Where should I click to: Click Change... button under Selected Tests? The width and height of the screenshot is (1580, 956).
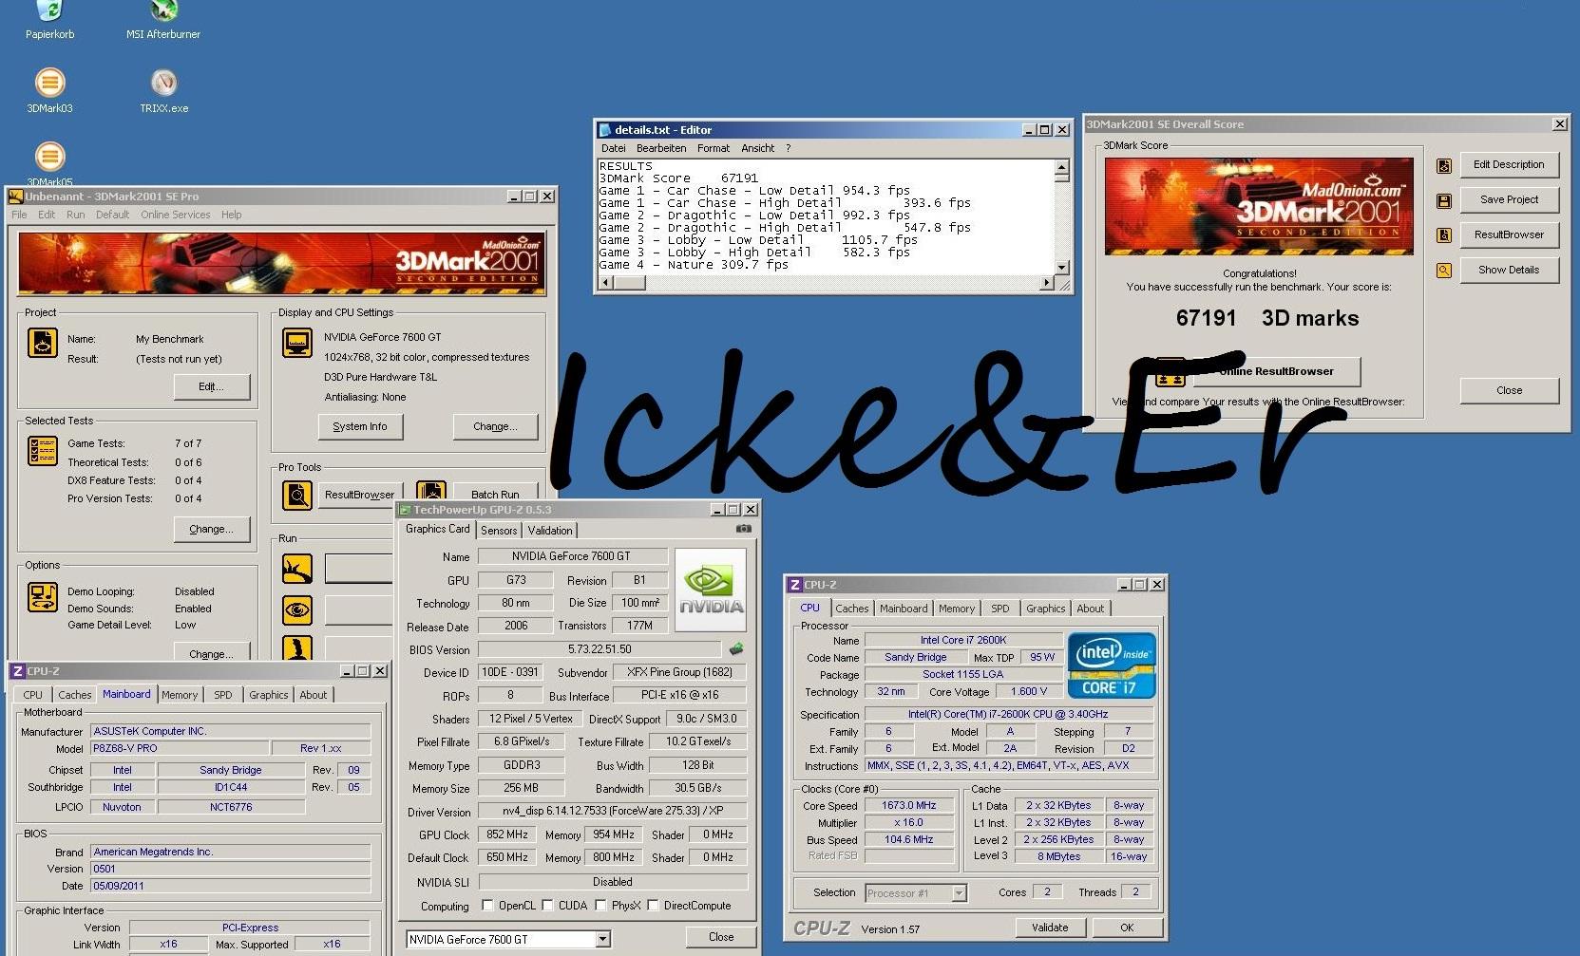click(212, 529)
